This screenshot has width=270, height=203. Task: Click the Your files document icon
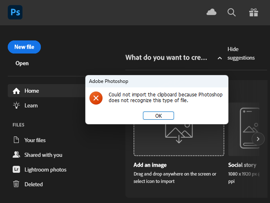(16, 140)
